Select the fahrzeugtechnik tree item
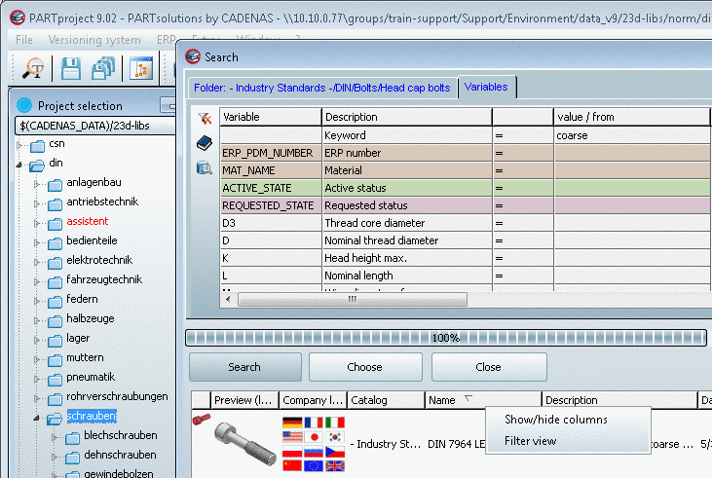The width and height of the screenshot is (712, 478). 104,279
